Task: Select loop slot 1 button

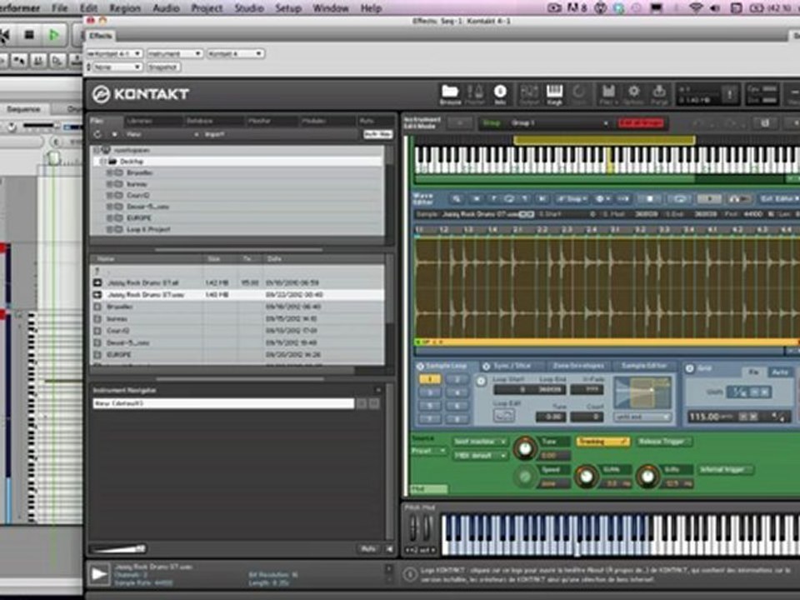Action: pyautogui.click(x=430, y=379)
